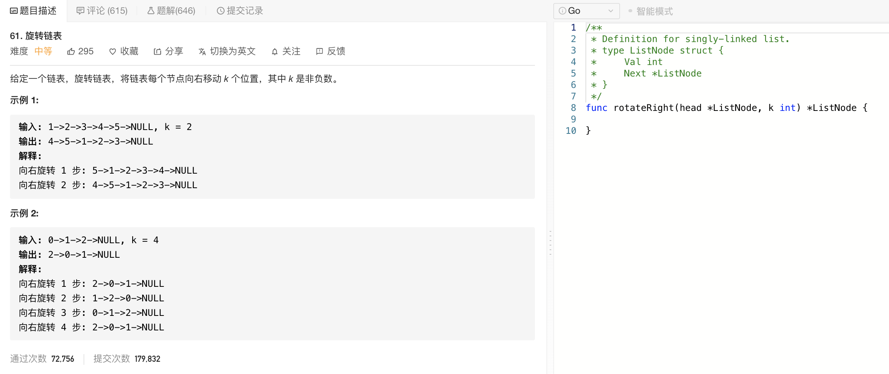Click the bell follow icon

pyautogui.click(x=275, y=52)
